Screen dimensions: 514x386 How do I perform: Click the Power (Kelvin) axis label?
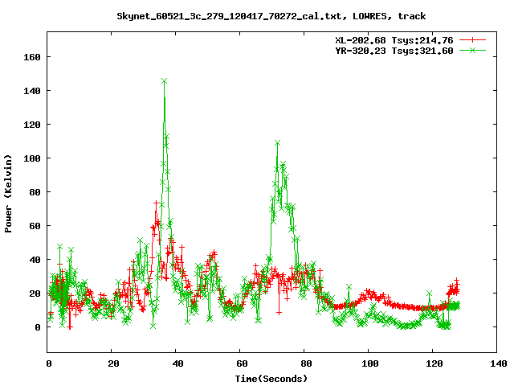click(8, 194)
